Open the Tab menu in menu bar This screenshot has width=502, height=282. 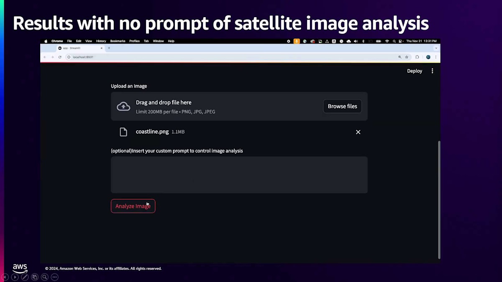point(146,41)
